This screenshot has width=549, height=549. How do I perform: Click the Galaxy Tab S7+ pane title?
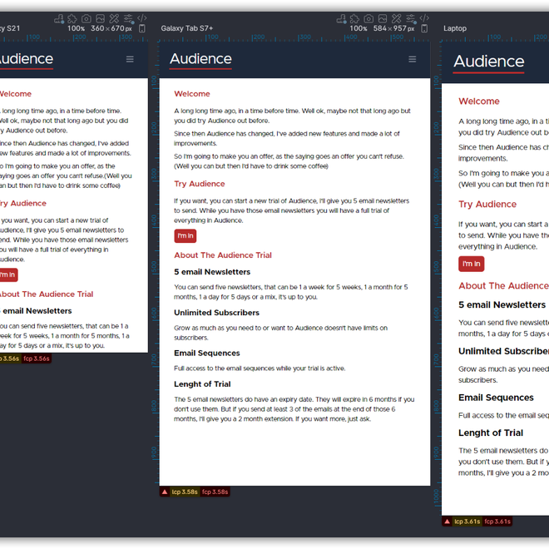tap(186, 28)
